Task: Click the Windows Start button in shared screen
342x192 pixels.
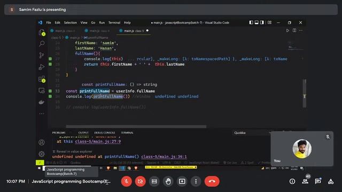Action: [39, 168]
